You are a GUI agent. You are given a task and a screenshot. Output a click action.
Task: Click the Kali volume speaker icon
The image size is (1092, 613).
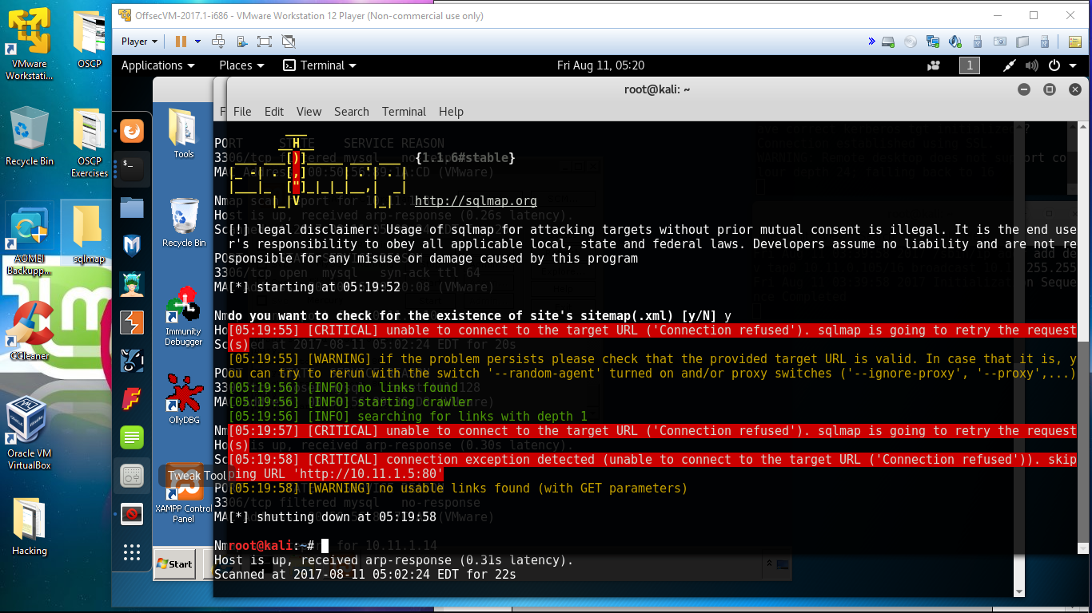tap(1032, 65)
